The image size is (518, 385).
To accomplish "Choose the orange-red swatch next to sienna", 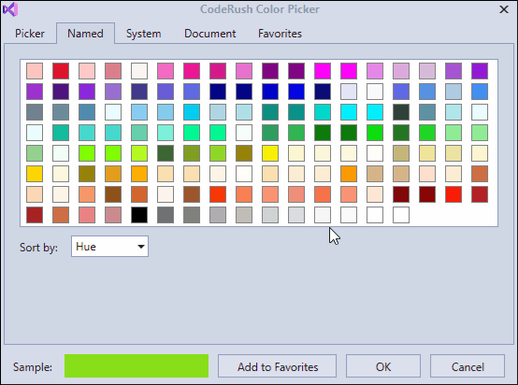I will click(x=218, y=194).
